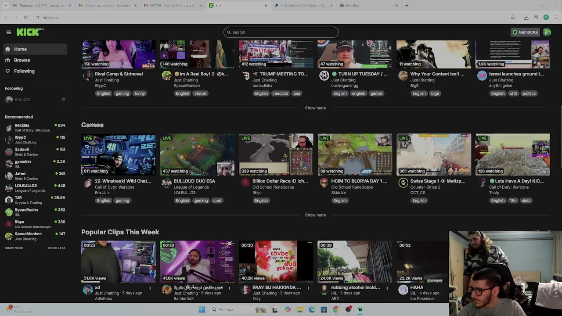
Task: Click the CCT_CS channel avatar icon
Action: click(x=403, y=183)
